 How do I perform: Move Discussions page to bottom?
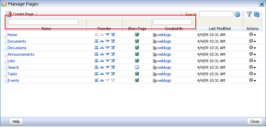(113, 48)
